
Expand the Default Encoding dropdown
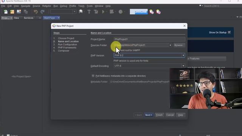pos(183,66)
